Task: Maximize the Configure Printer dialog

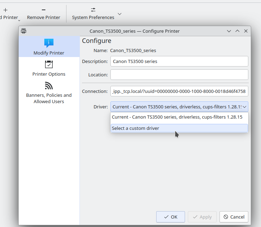Action: [x=237, y=31]
